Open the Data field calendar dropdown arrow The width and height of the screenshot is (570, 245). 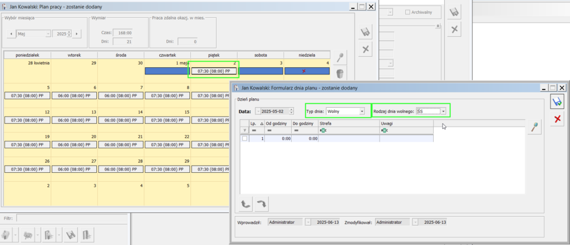pos(258,112)
